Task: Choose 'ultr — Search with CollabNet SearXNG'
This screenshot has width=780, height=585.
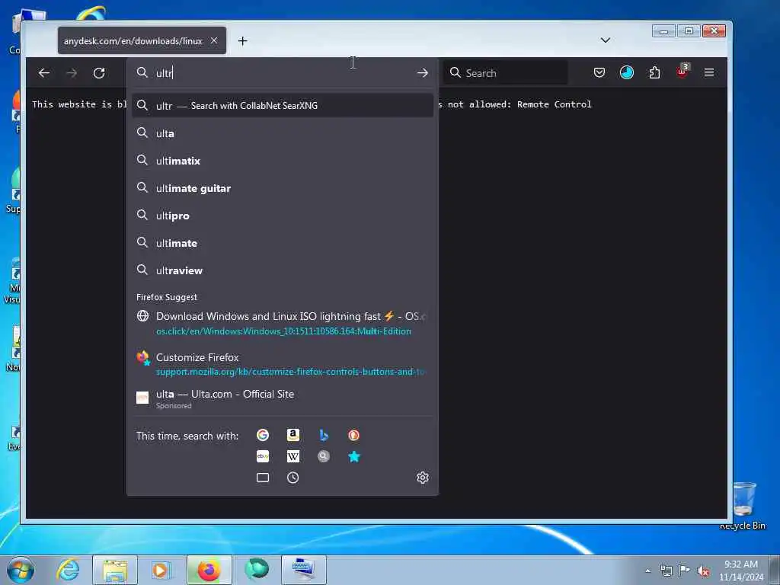Action: point(283,105)
